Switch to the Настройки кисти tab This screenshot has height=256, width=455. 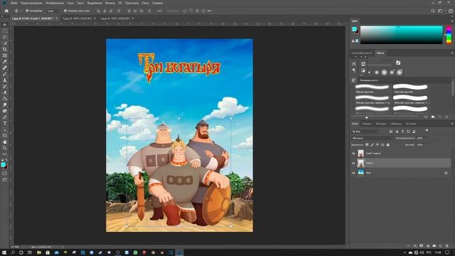pos(362,53)
